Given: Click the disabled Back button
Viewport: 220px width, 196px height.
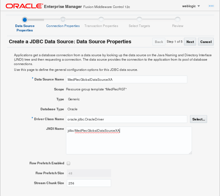Looking at the screenshot, I should pyautogui.click(x=159, y=42).
